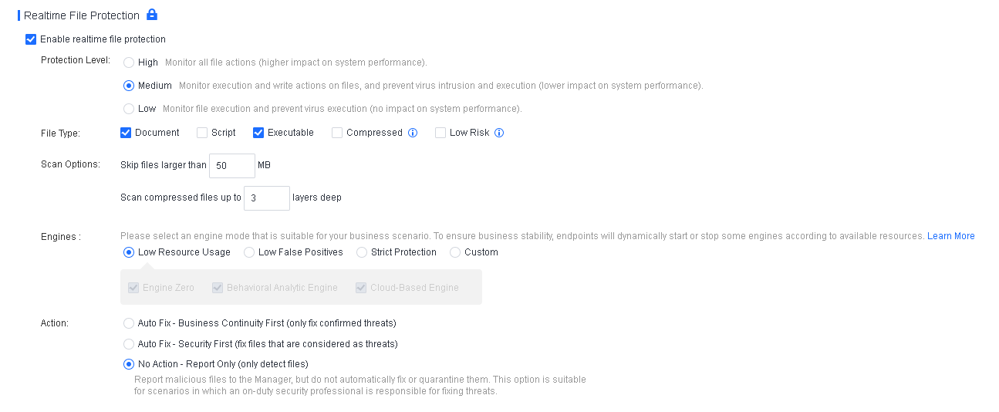This screenshot has height=412, width=999.
Task: Switch engine mode to Low False Positives
Action: click(x=249, y=252)
